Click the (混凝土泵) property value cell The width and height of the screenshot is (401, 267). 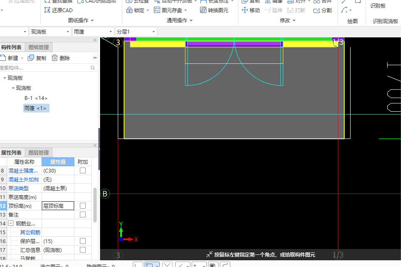point(58,188)
